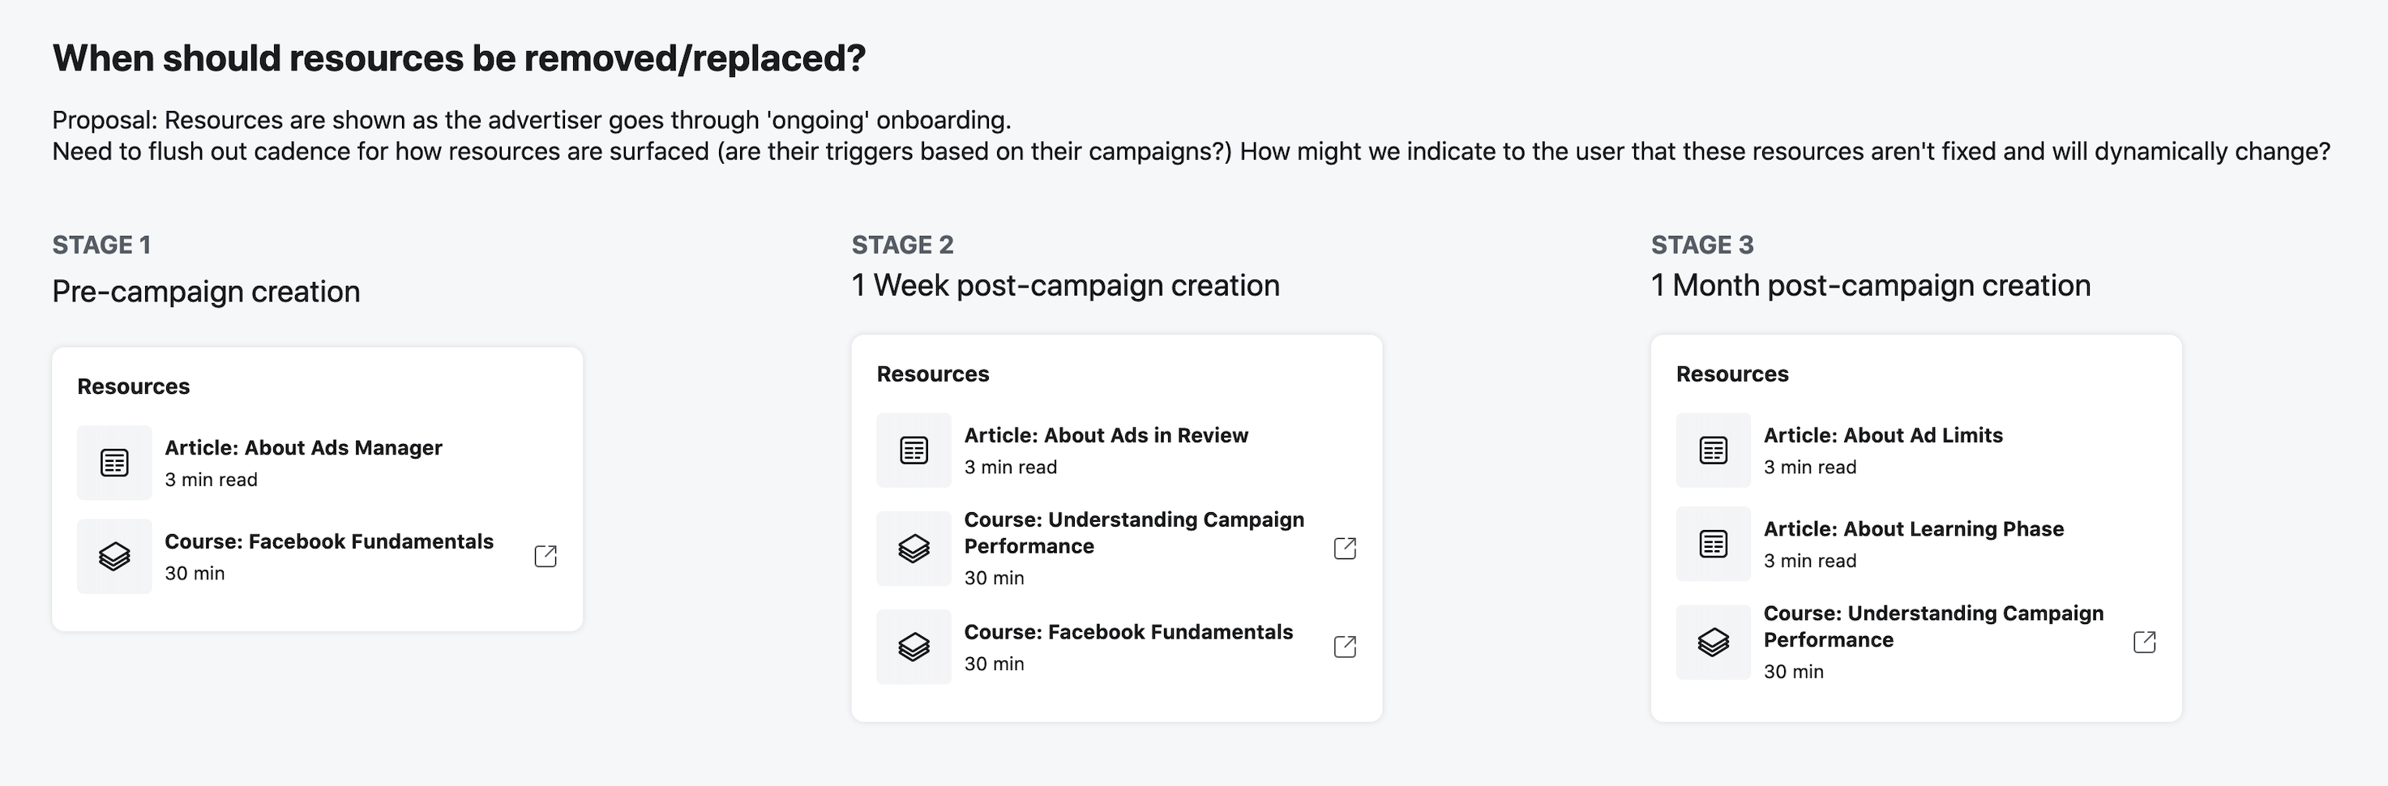This screenshot has width=2388, height=786.
Task: Click the Stage 3 Understanding Campaign Performance course icon
Action: tap(1712, 643)
